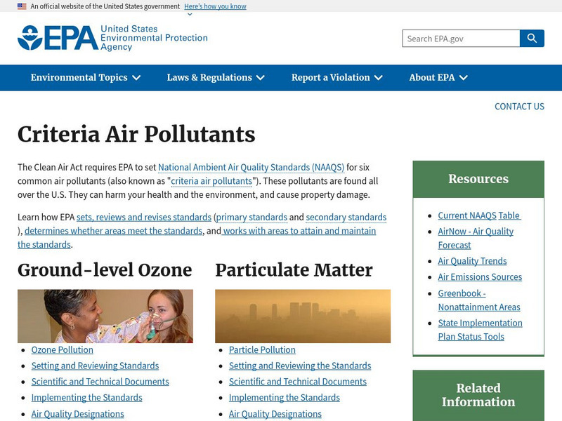This screenshot has height=421, width=562.
Task: Open the primary standards link
Action: 251,217
